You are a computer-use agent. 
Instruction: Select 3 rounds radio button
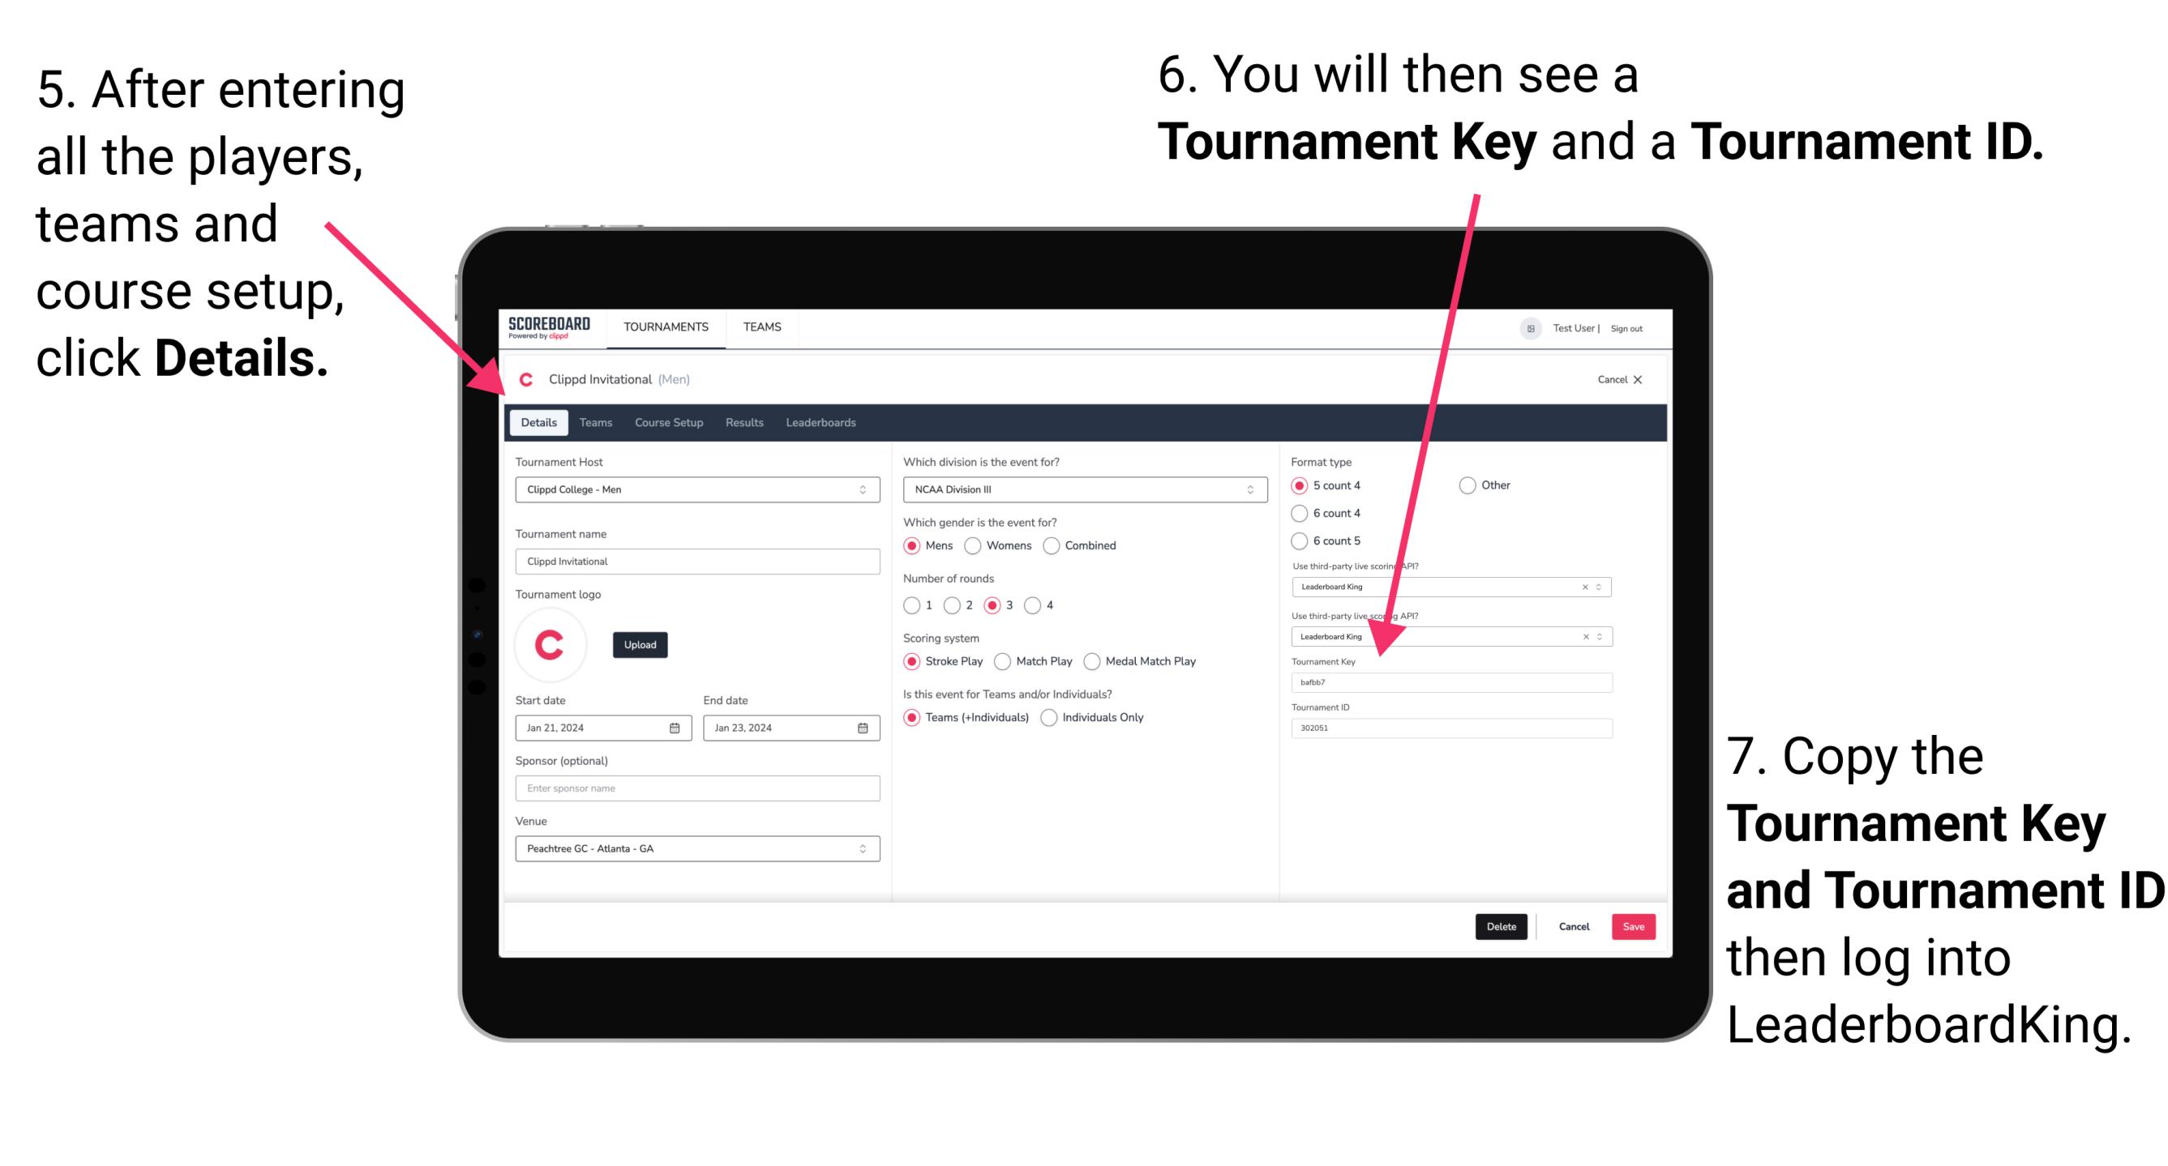pos(997,603)
